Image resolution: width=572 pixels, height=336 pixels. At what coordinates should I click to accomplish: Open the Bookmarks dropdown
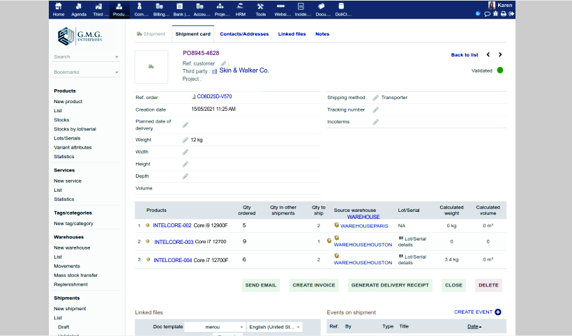pyautogui.click(x=116, y=72)
